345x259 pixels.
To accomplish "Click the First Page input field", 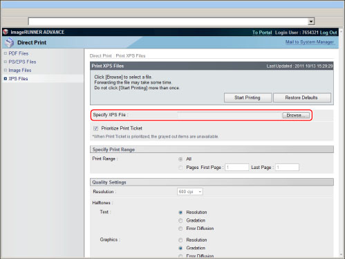I will (236, 167).
